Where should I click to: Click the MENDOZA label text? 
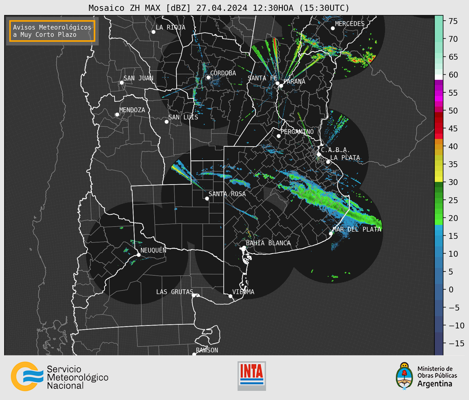tap(132, 110)
